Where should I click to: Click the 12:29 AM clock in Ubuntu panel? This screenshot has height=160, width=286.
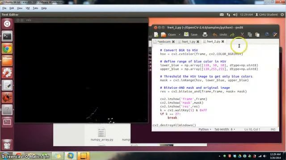[246, 15]
